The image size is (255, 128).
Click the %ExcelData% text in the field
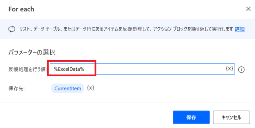point(69,69)
